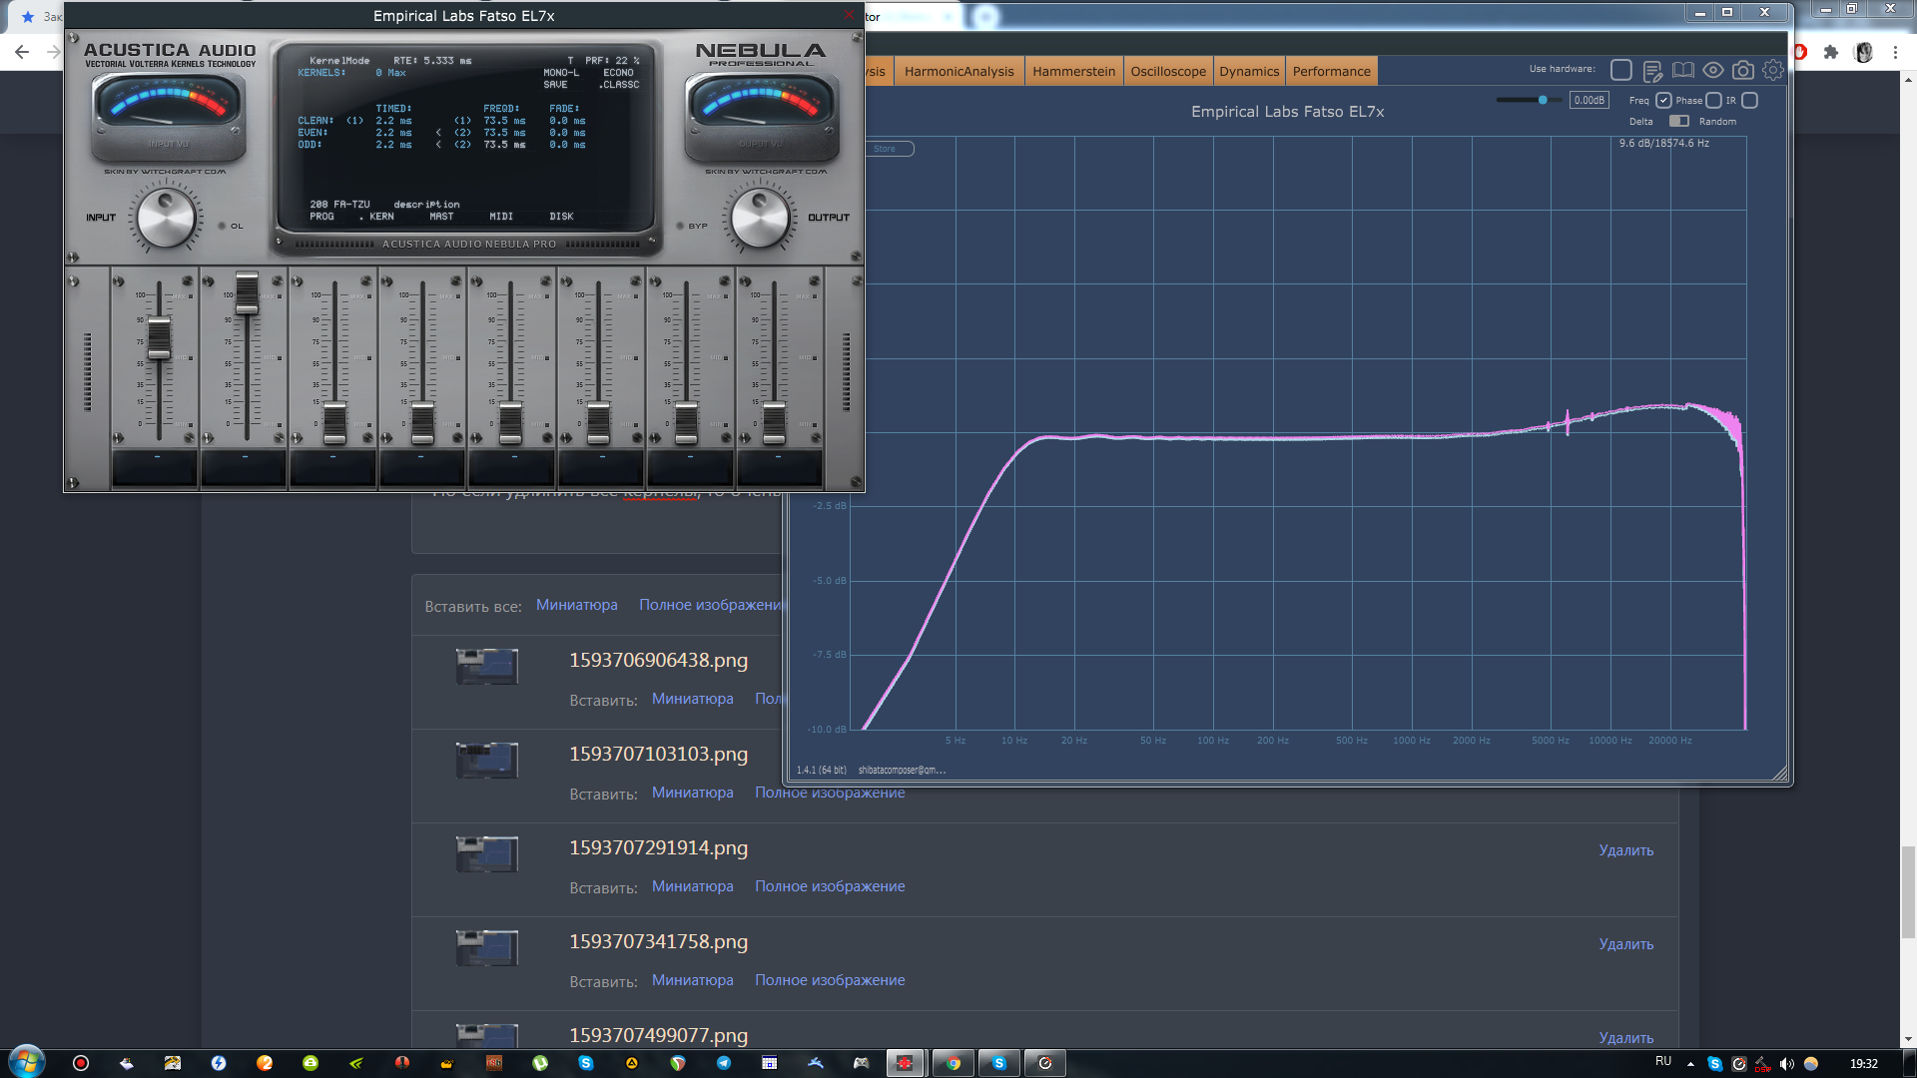Open the Oscilloscope tab
Screen dimensions: 1917x1078
click(1168, 71)
